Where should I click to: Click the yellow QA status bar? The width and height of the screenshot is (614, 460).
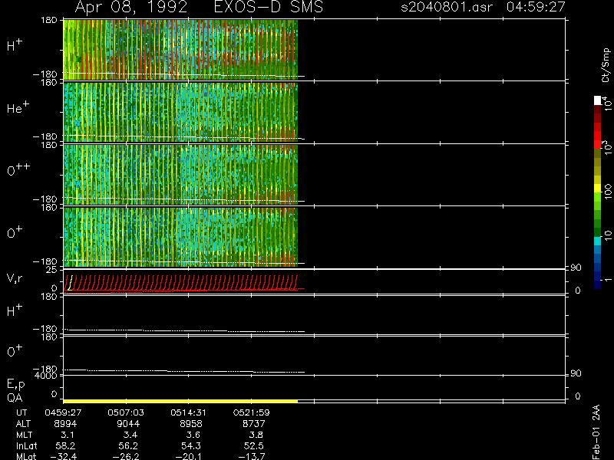180,401
